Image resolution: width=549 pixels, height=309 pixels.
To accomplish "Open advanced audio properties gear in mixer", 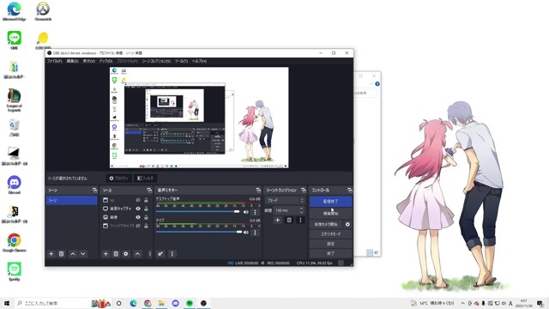I will coord(160,254).
